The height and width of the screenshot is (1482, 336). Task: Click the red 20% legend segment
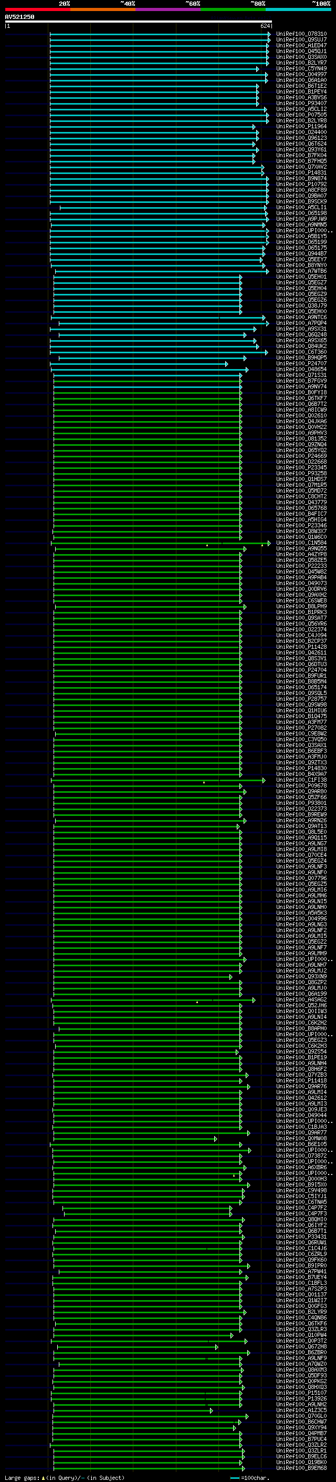[x=38, y=10]
